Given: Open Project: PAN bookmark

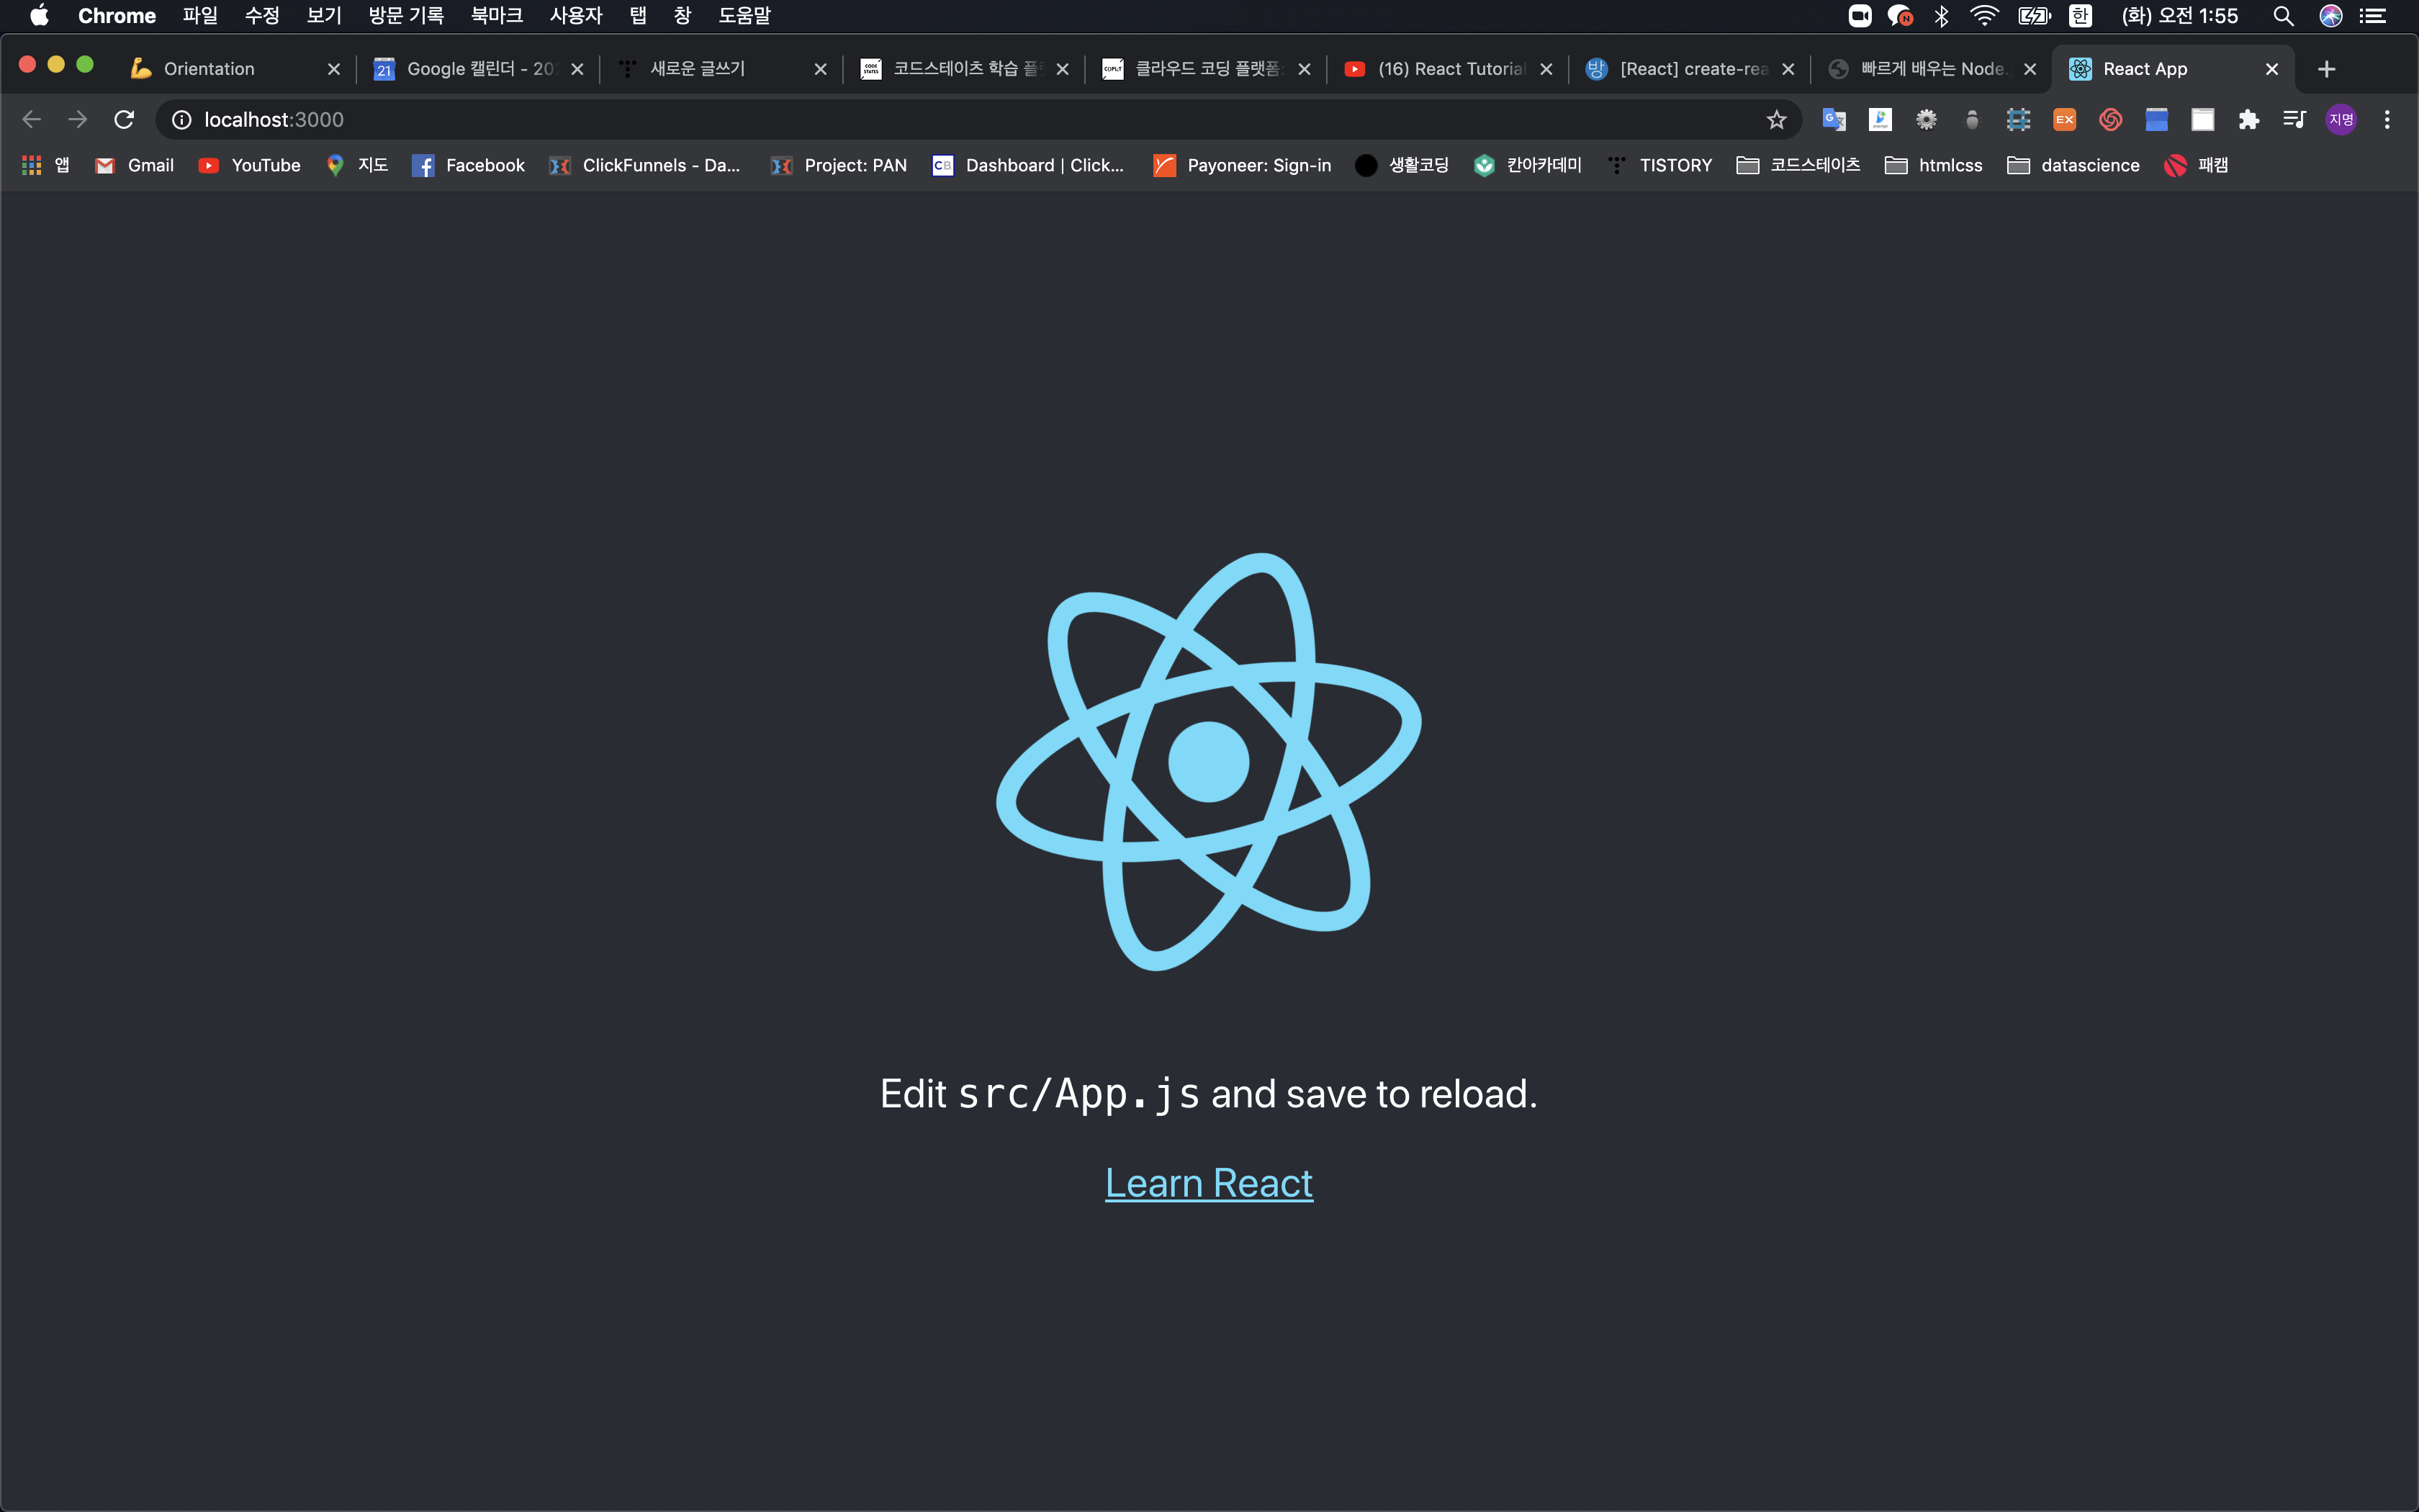Looking at the screenshot, I should (839, 166).
